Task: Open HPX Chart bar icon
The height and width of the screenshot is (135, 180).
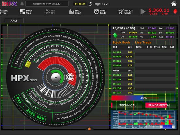Action: [x=72, y=12]
